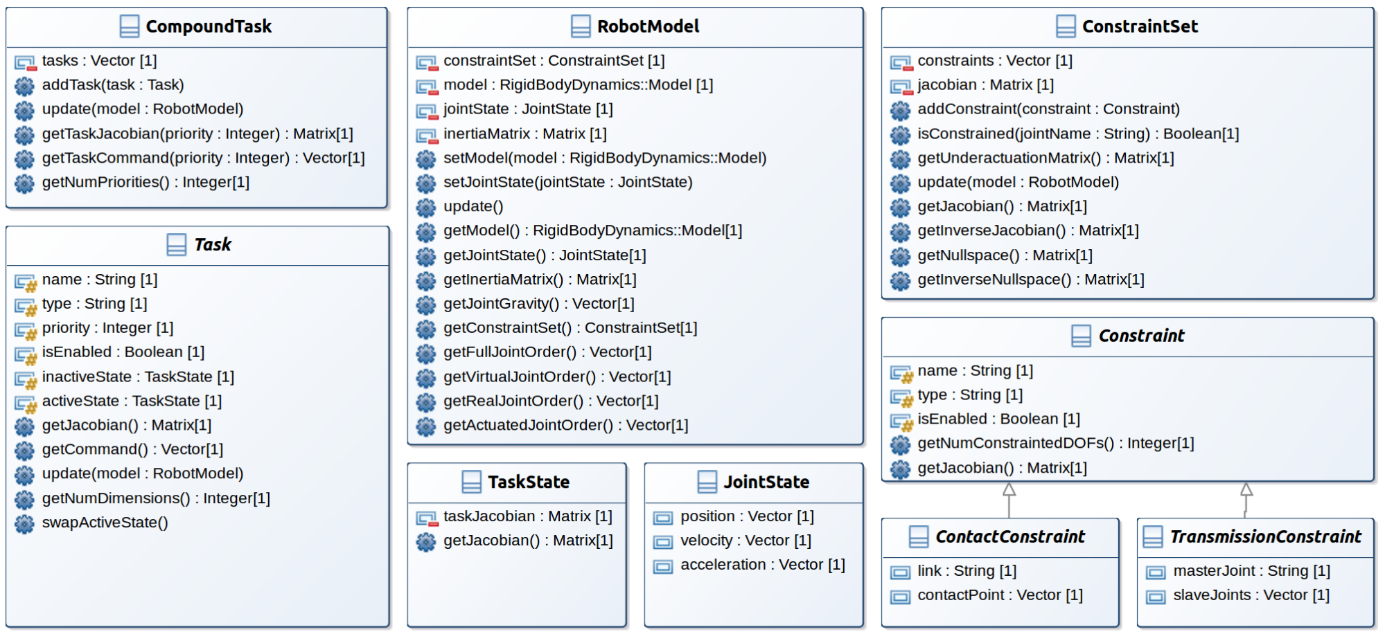Select the masterJoint : String attribute
This screenshot has height=634, width=1385.
tap(1251, 571)
